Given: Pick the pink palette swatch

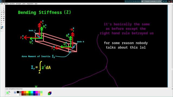Looking at the screenshot, I should click(x=39, y=92).
